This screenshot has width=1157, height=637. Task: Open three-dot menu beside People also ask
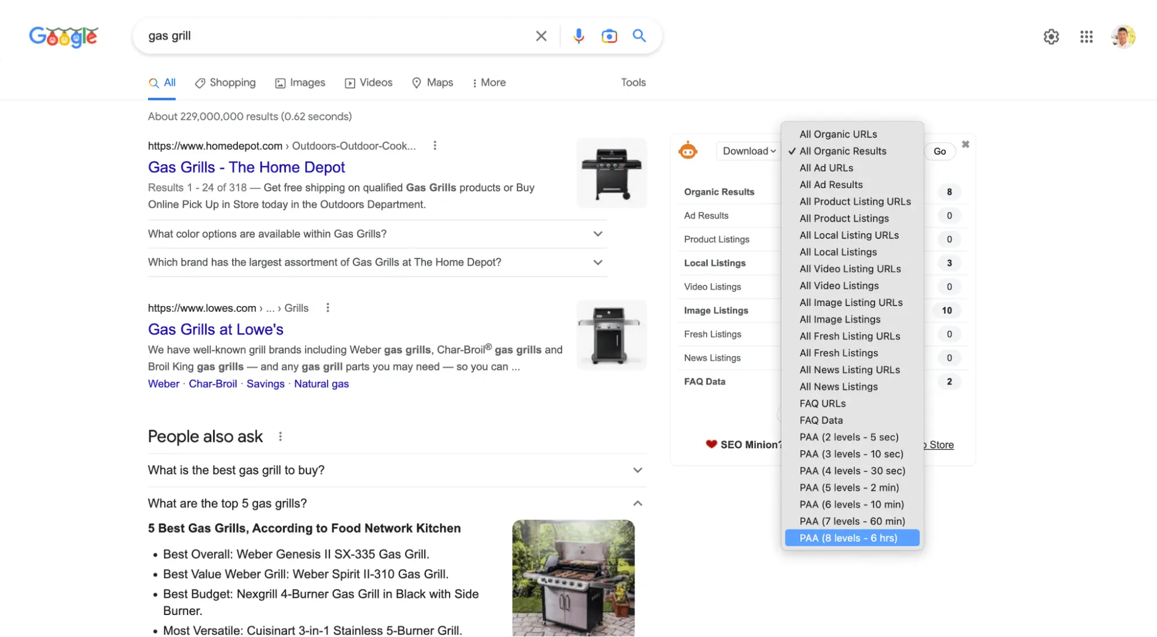280,436
